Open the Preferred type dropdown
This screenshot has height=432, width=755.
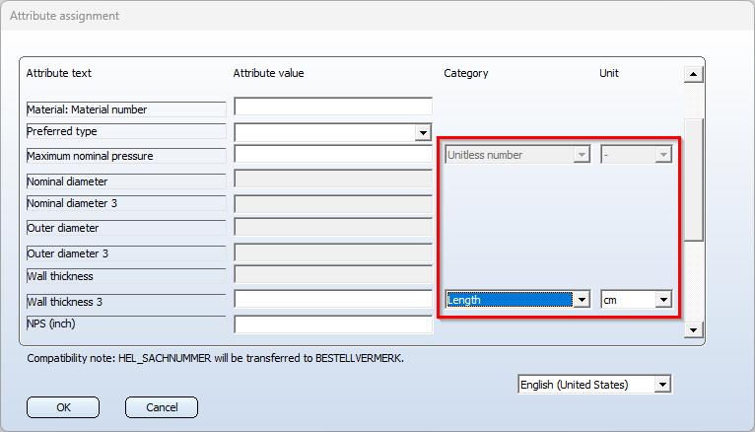[x=423, y=132]
